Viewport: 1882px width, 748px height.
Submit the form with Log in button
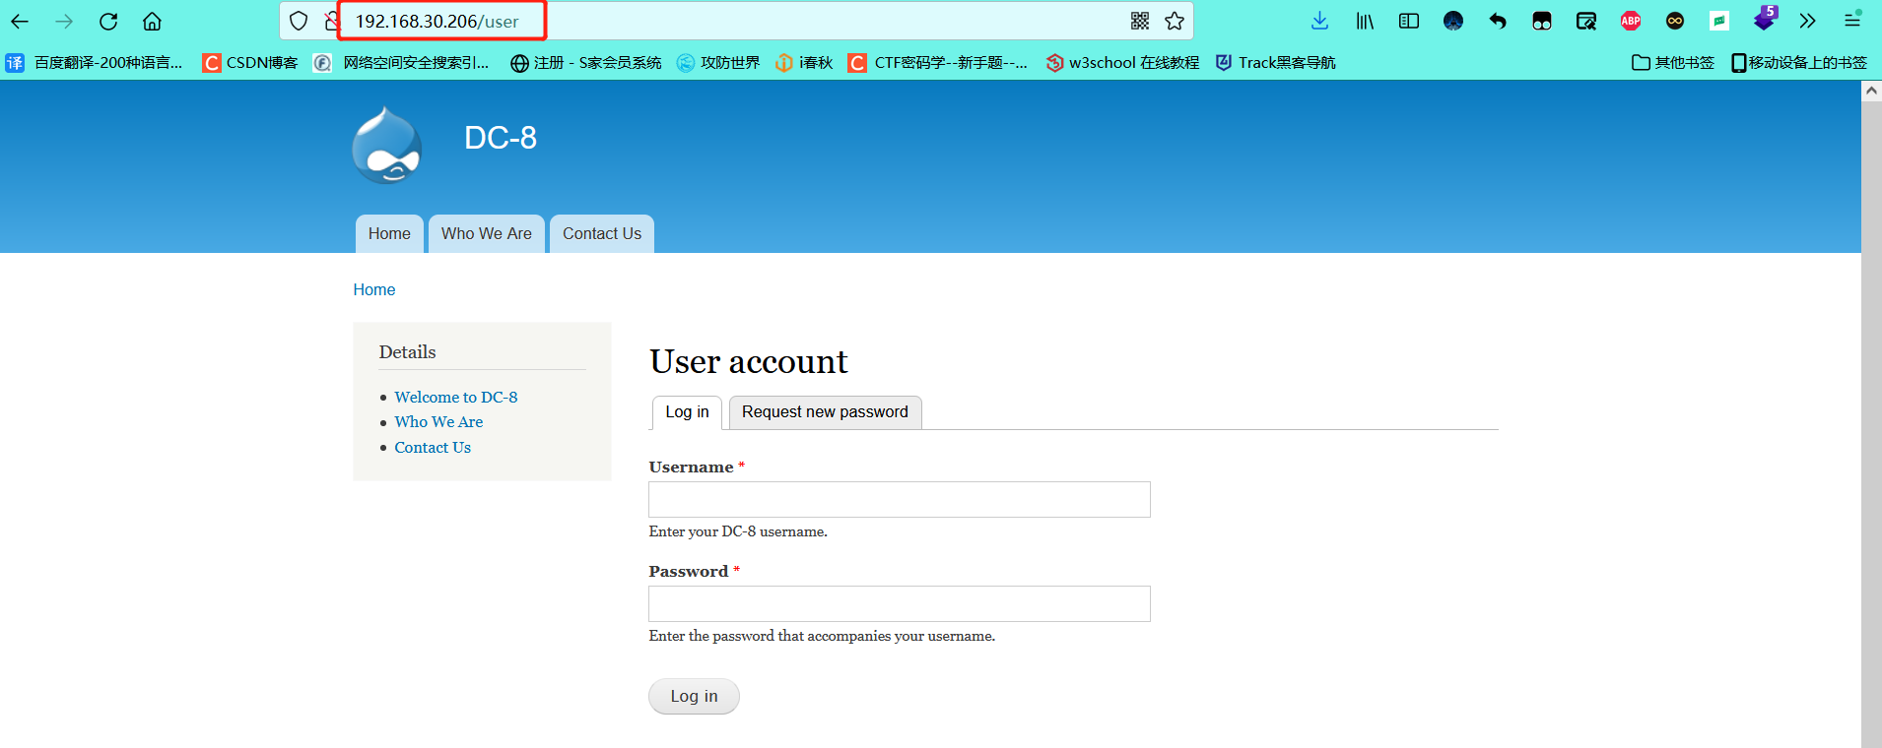[694, 696]
